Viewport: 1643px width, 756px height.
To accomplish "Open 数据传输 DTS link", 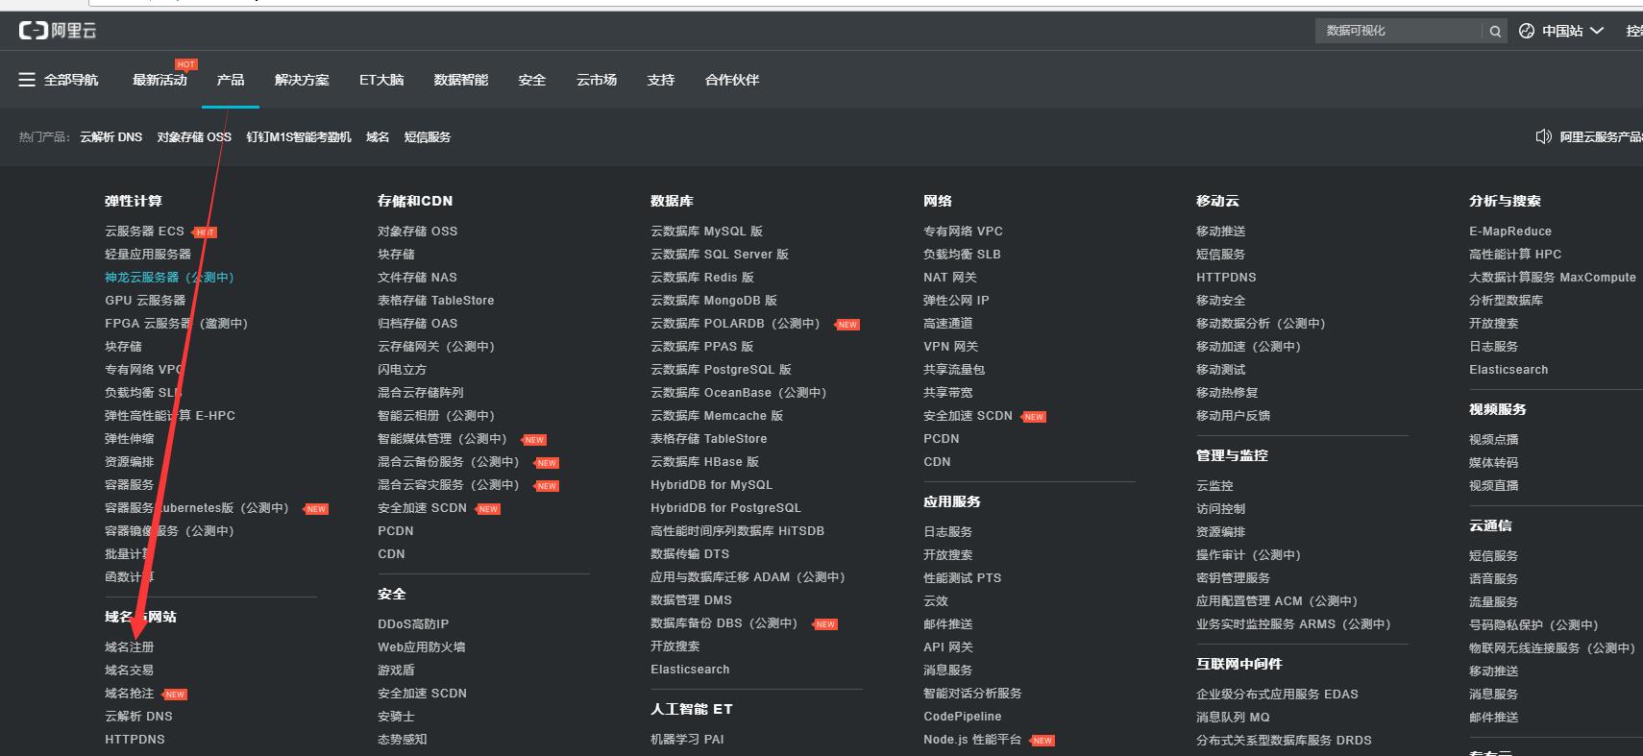I will coord(690,554).
